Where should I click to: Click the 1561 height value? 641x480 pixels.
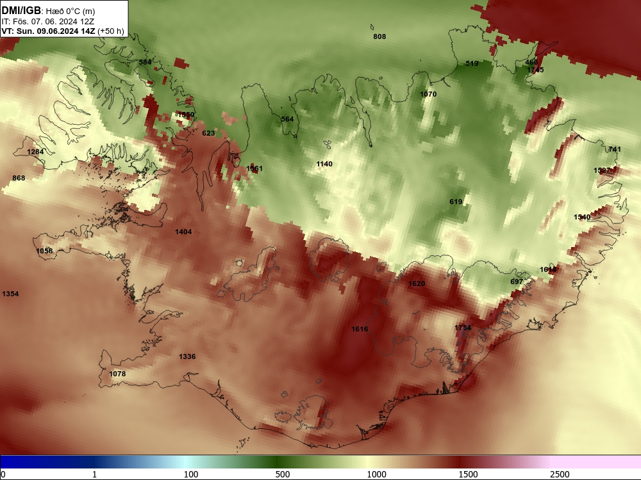[x=254, y=168]
